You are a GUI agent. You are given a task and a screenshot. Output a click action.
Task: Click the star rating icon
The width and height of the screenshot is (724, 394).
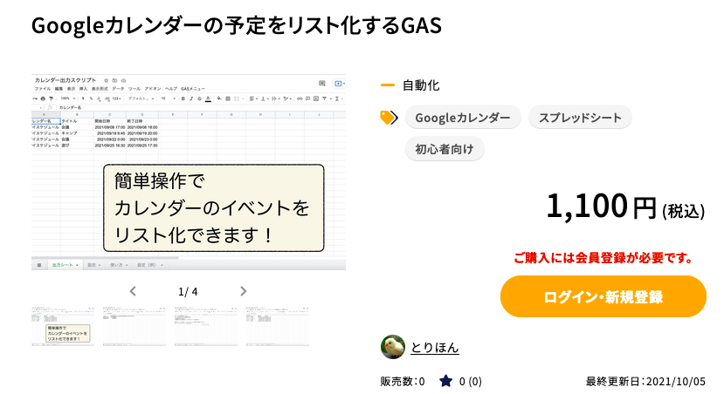(446, 381)
